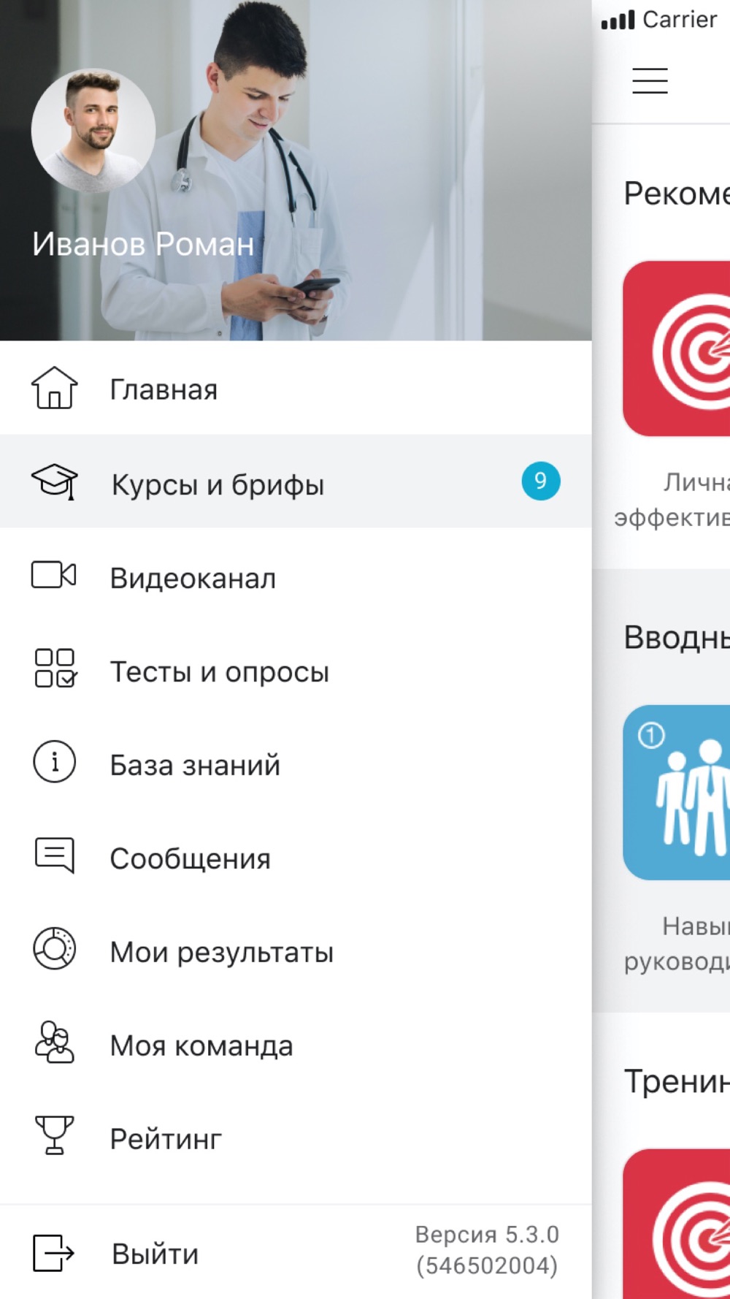Tap the info circle icon for База знаний

click(x=54, y=762)
